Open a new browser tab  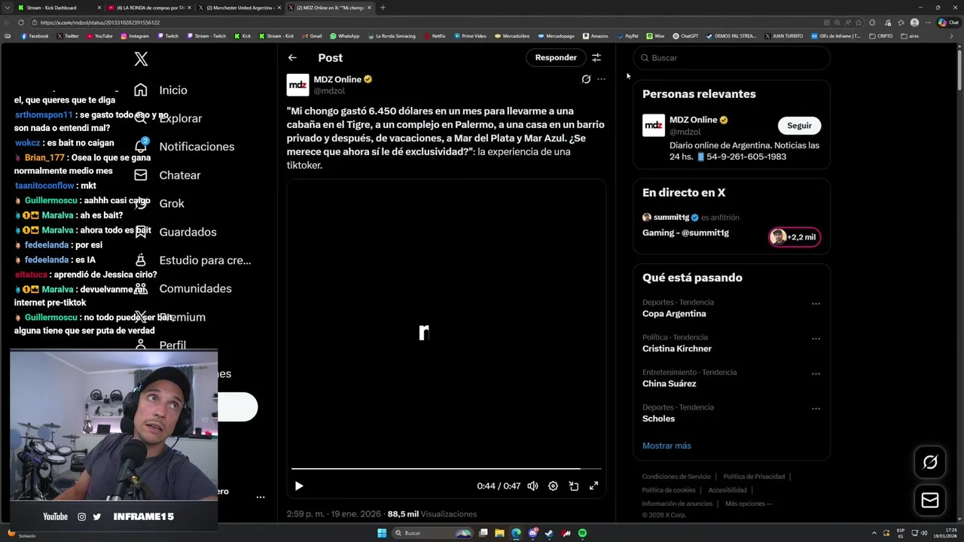click(x=383, y=8)
